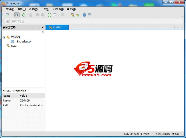
Task: Select the Path property value C:\Users\admin
Action: coord(31,105)
